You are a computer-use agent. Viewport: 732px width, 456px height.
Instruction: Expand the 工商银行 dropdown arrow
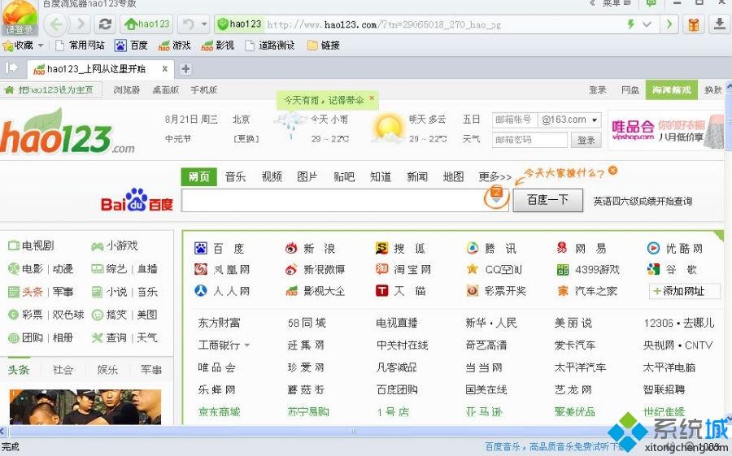pyautogui.click(x=247, y=345)
